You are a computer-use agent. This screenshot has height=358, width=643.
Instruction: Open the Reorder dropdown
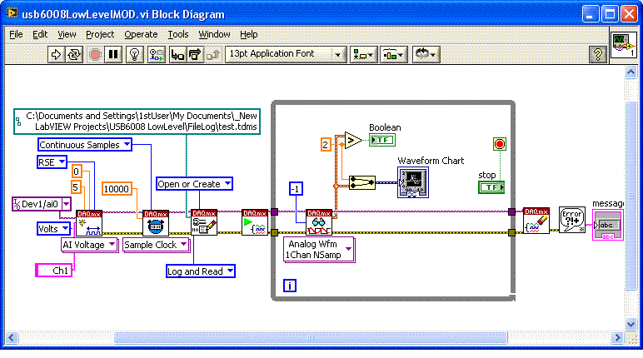pyautogui.click(x=426, y=54)
